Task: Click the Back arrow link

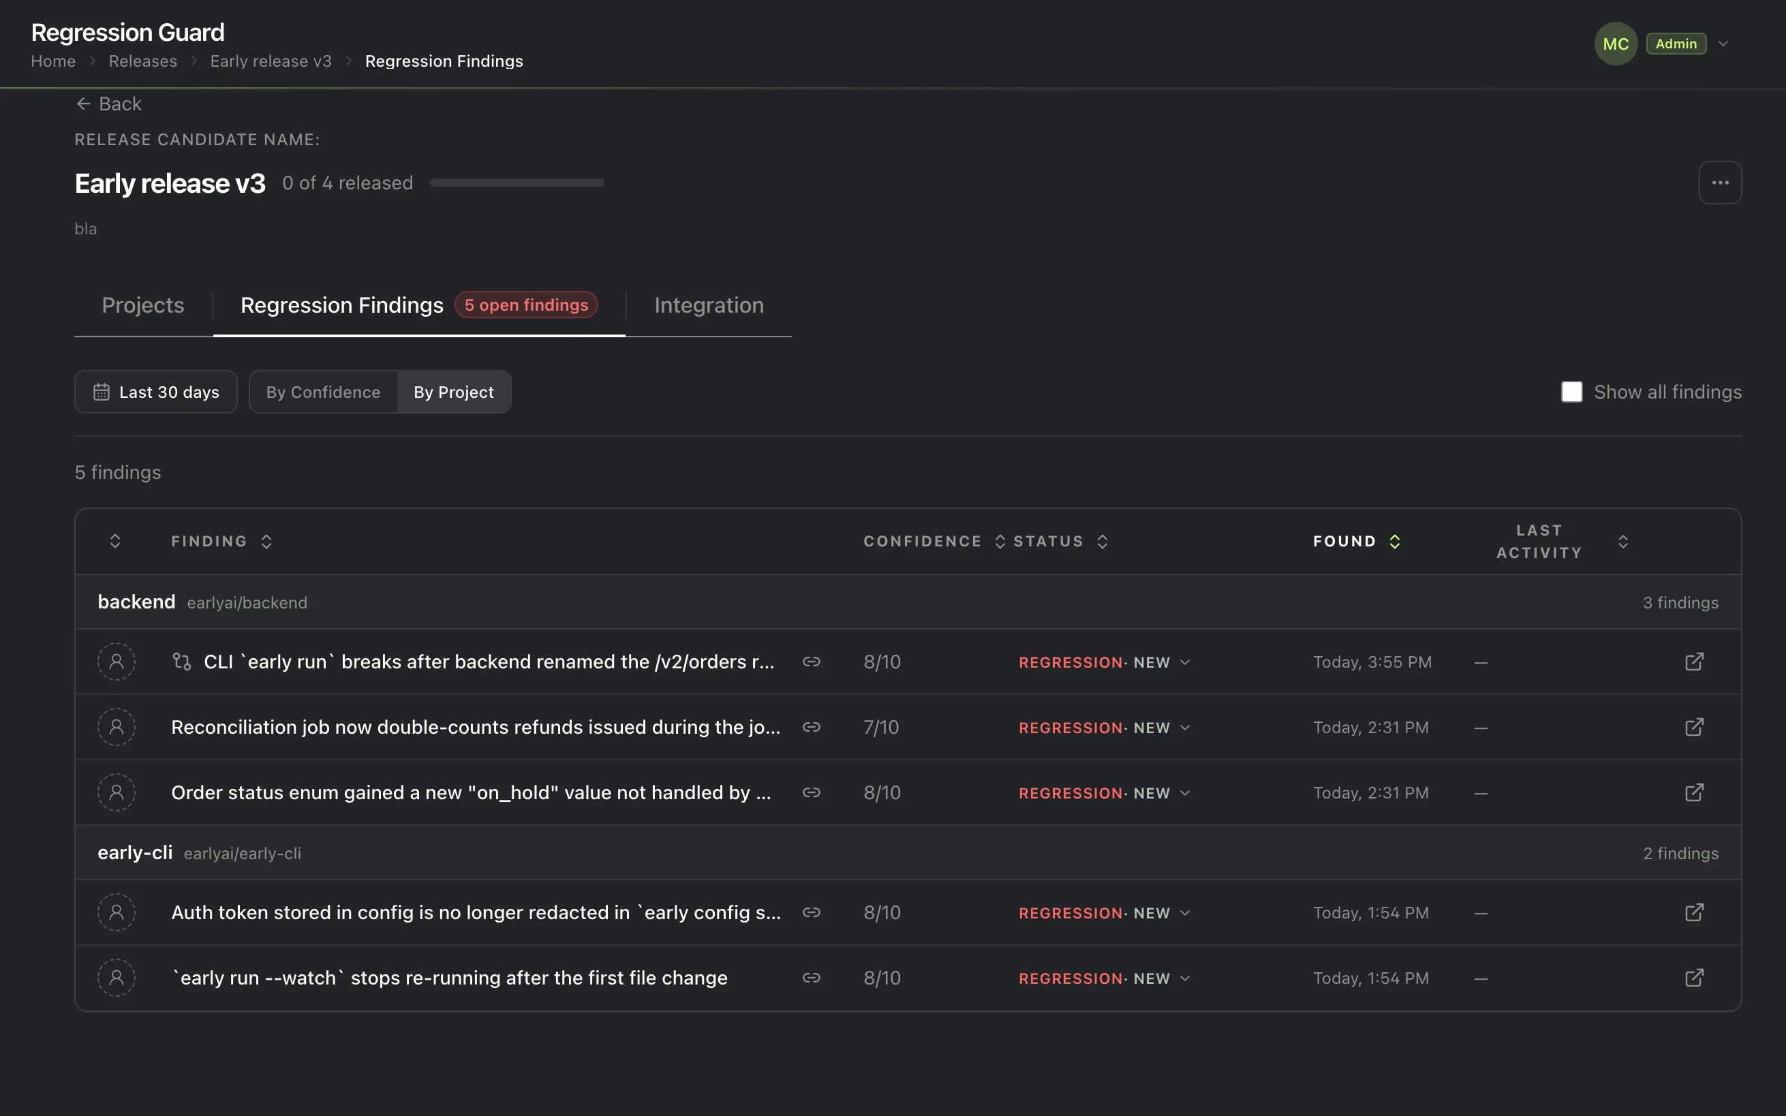Action: pos(108,104)
